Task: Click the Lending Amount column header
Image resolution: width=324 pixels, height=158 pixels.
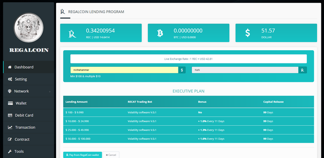Action: (76, 102)
